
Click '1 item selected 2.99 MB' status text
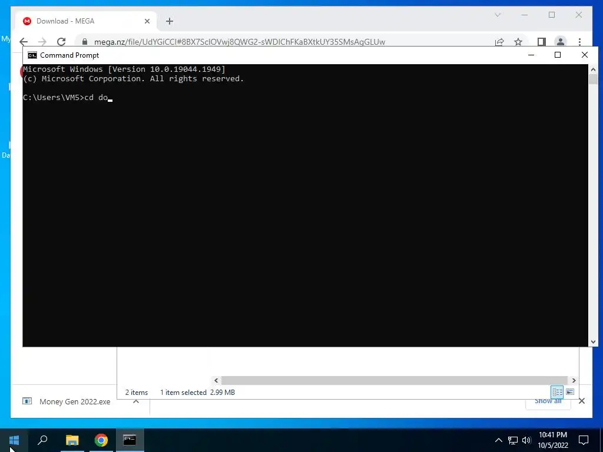point(197,393)
